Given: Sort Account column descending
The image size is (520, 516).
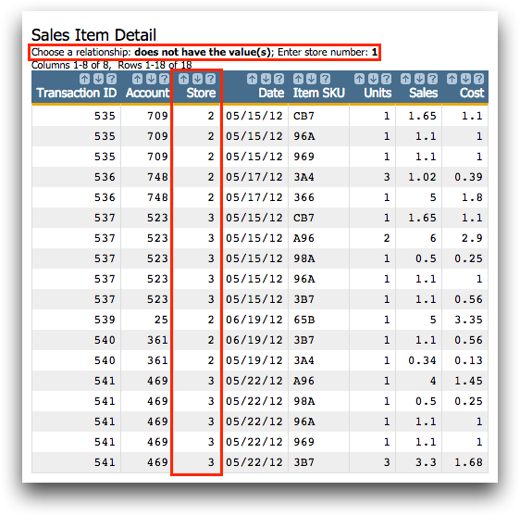Looking at the screenshot, I should (x=151, y=79).
